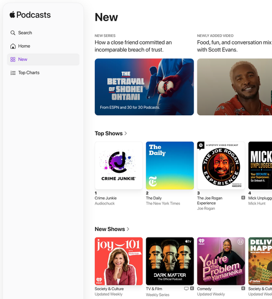Open You're The Problem with Yamaneika artwork
272x299 pixels.
pos(221,261)
